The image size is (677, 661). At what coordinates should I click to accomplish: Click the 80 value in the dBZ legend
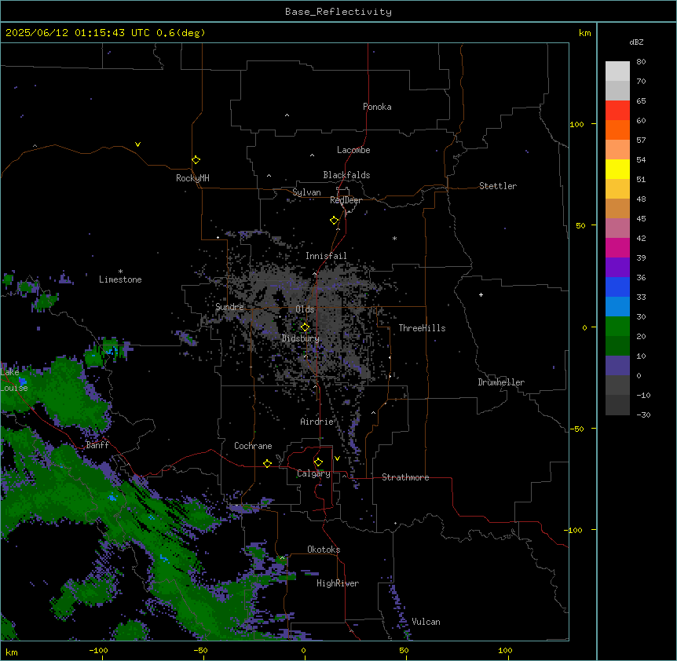[641, 62]
